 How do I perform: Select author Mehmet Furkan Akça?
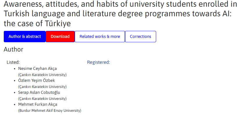coord(38,104)
